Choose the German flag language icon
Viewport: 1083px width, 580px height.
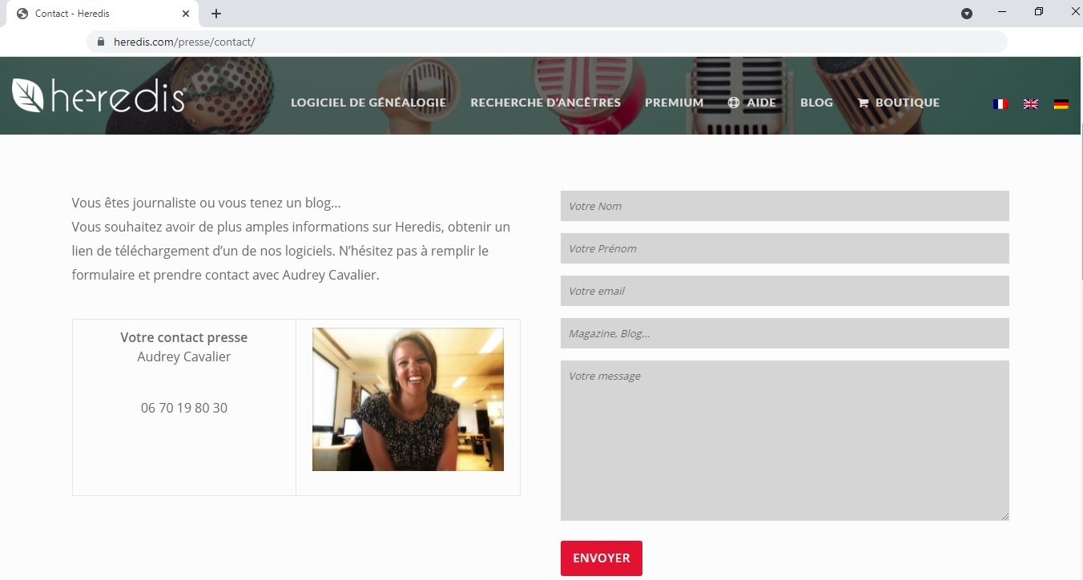tap(1061, 103)
